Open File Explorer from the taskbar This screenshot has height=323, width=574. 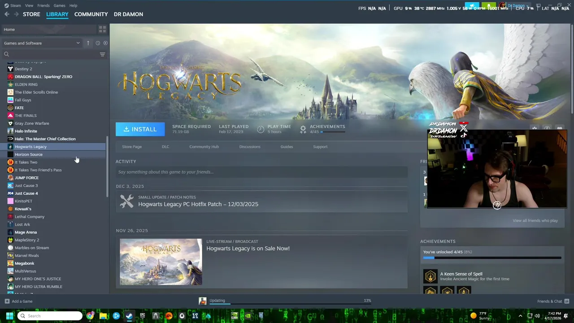point(103,316)
